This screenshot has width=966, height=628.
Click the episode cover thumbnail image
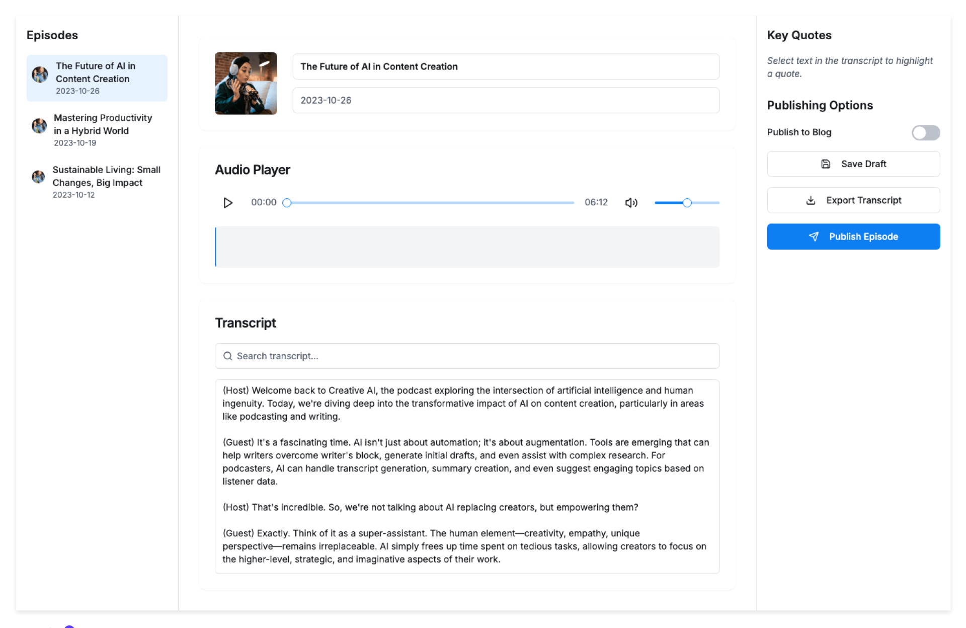246,84
